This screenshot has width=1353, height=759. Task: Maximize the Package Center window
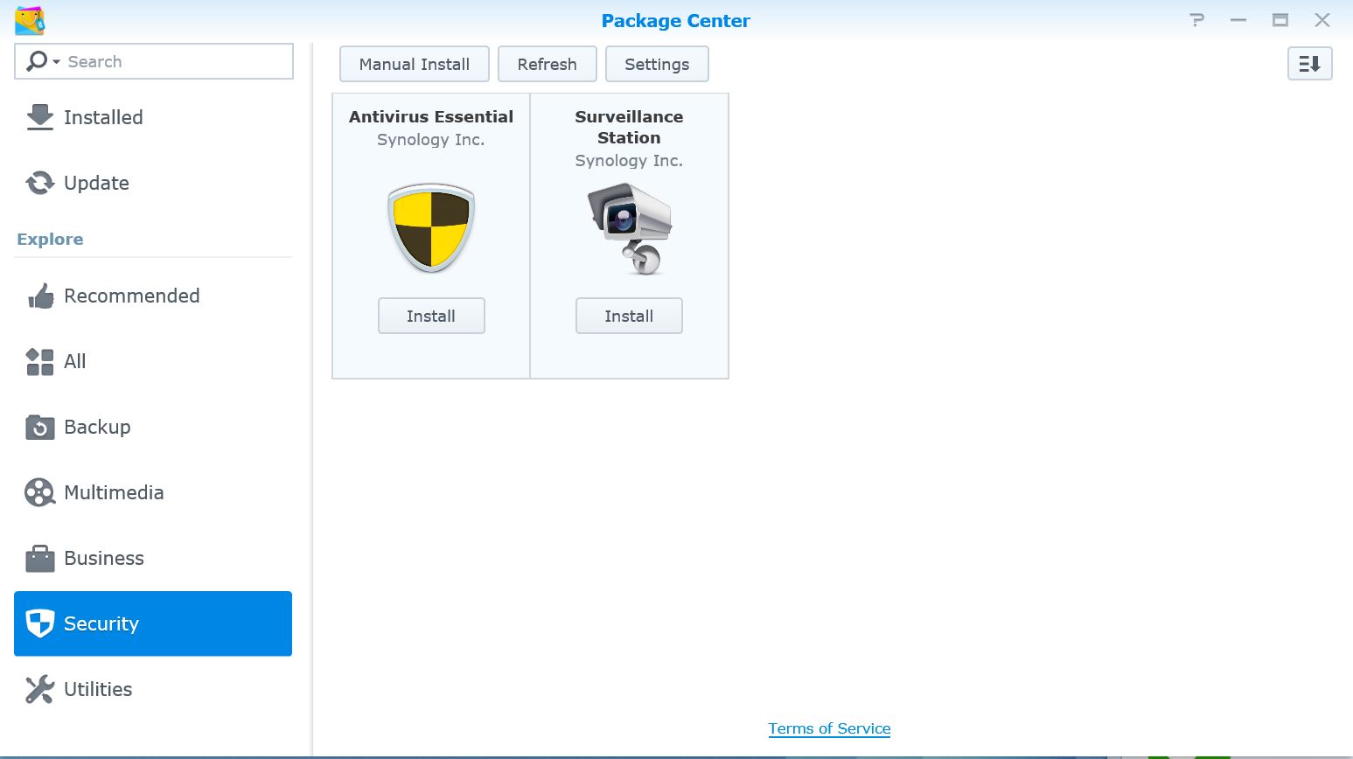click(x=1280, y=19)
